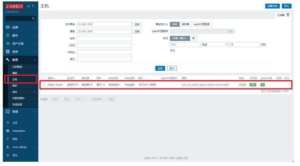The width and height of the screenshot is (300, 166).
Task: Expand the 资产记录 menu chevron
Action: (35, 44)
